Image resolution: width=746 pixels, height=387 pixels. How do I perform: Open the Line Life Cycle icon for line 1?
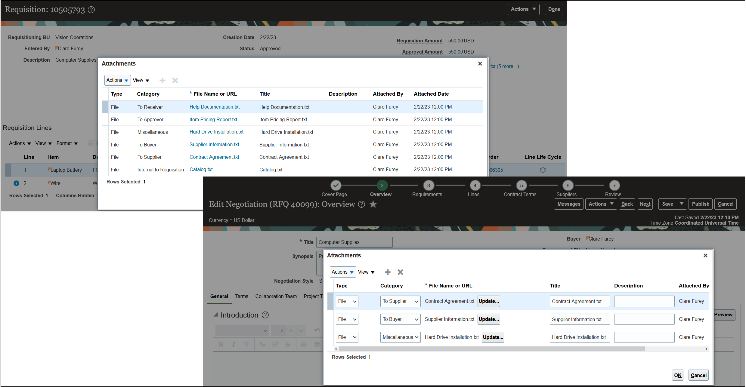543,170
